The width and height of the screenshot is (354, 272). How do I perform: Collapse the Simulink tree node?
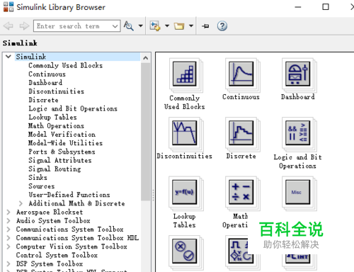tap(8, 57)
